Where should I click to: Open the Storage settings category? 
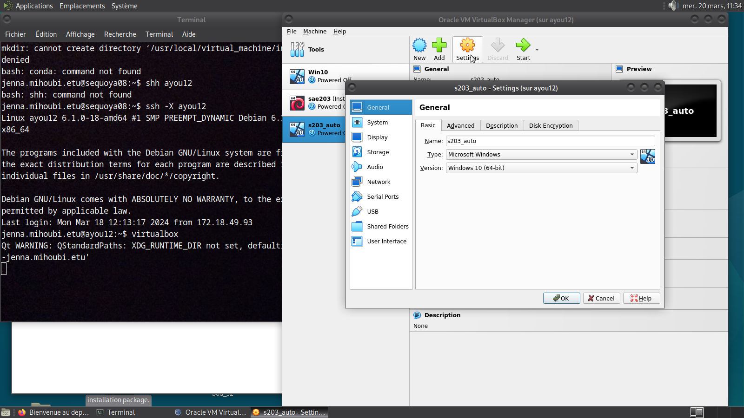click(381, 152)
